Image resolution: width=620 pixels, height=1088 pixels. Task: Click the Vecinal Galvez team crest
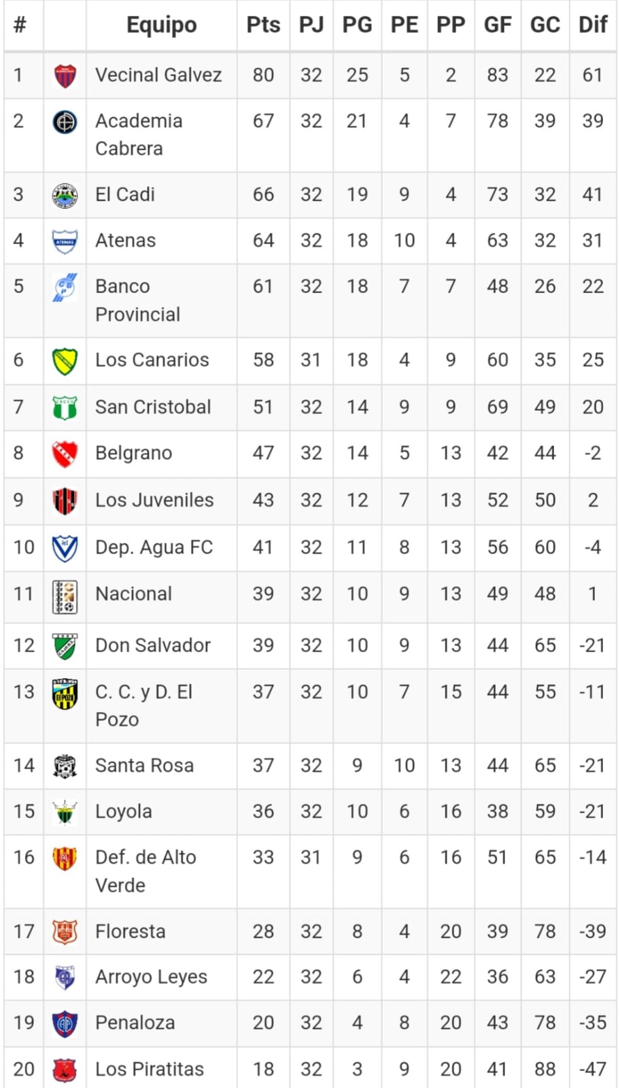[x=65, y=75]
